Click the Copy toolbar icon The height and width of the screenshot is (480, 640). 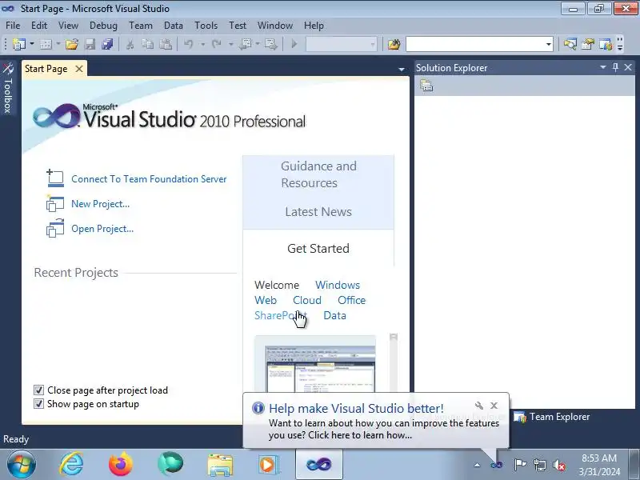(x=147, y=44)
